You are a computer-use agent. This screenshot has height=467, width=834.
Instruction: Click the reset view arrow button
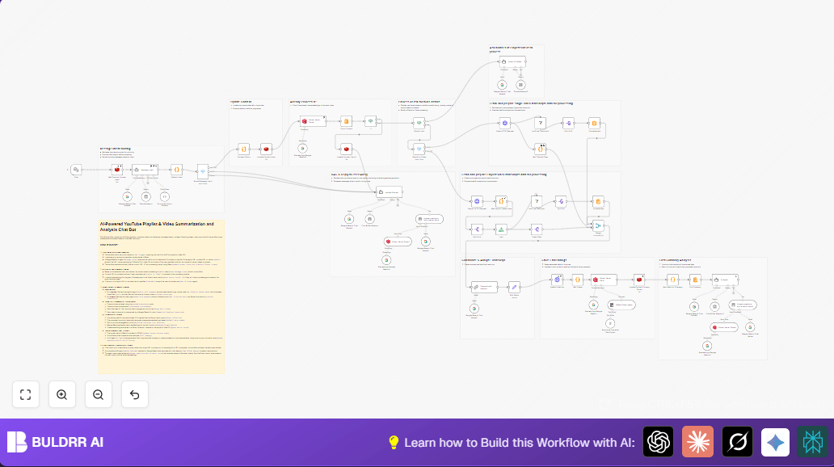pyautogui.click(x=135, y=394)
